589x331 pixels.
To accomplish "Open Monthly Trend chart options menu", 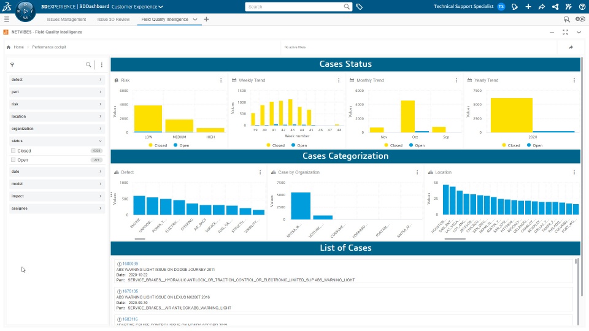I will point(456,80).
